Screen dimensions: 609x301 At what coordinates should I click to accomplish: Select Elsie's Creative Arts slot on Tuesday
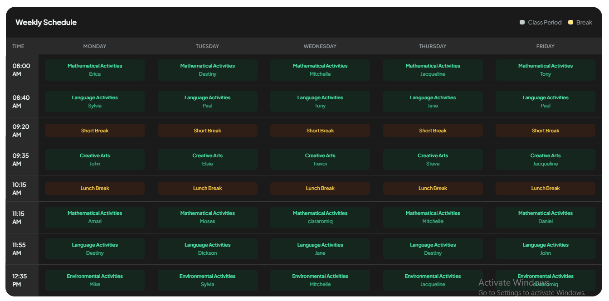coord(207,159)
